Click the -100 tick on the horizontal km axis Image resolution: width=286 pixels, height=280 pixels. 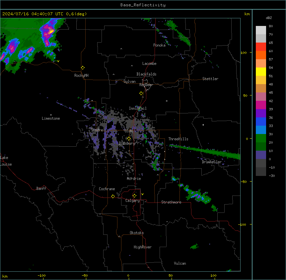pyautogui.click(x=41, y=276)
